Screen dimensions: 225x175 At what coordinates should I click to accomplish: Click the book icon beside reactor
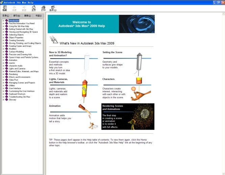7,63
